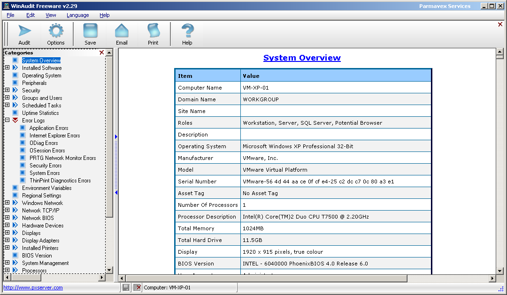Collapse the Error Logs node

point(7,120)
